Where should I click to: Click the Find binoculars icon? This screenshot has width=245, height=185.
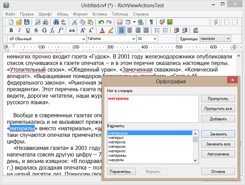coord(56,22)
